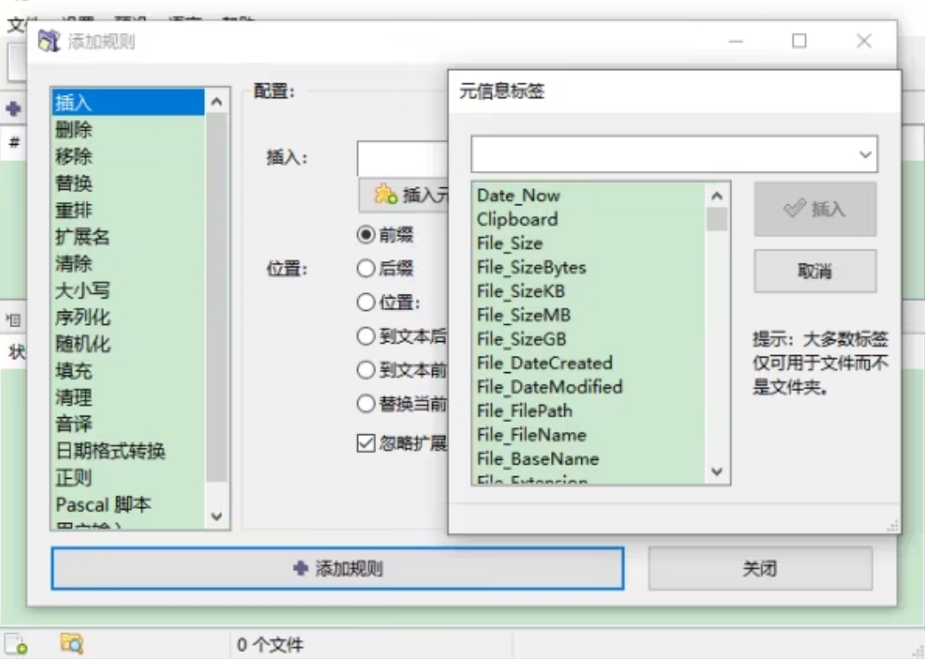
Task: Select the 后缀 radio button
Action: tap(366, 268)
